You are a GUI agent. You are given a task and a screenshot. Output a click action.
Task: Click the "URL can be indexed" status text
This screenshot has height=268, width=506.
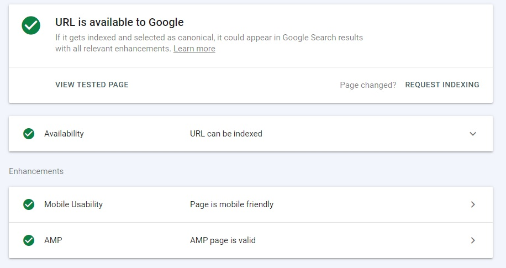pyautogui.click(x=226, y=134)
